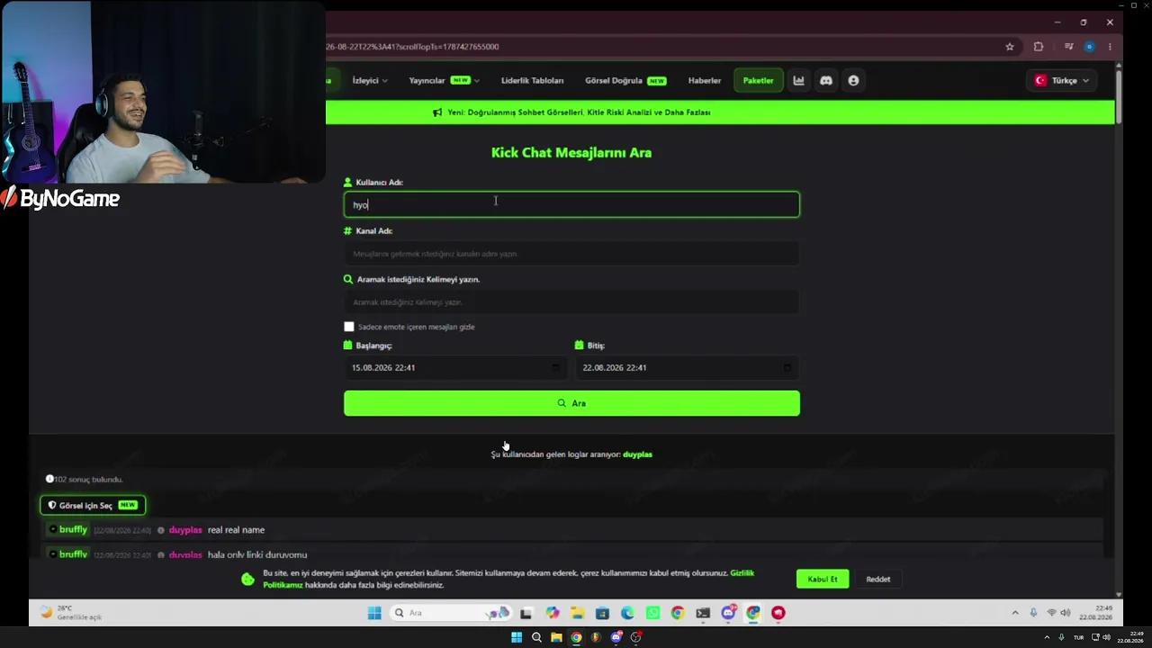This screenshot has height=648, width=1152.
Task: Open the bruffly channel tag on 'real real name' row
Action: tap(67, 530)
